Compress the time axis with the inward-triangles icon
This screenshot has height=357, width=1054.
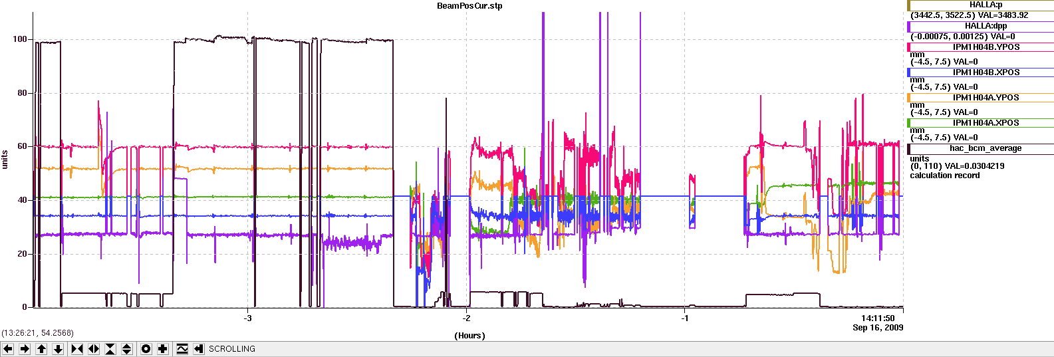77,348
